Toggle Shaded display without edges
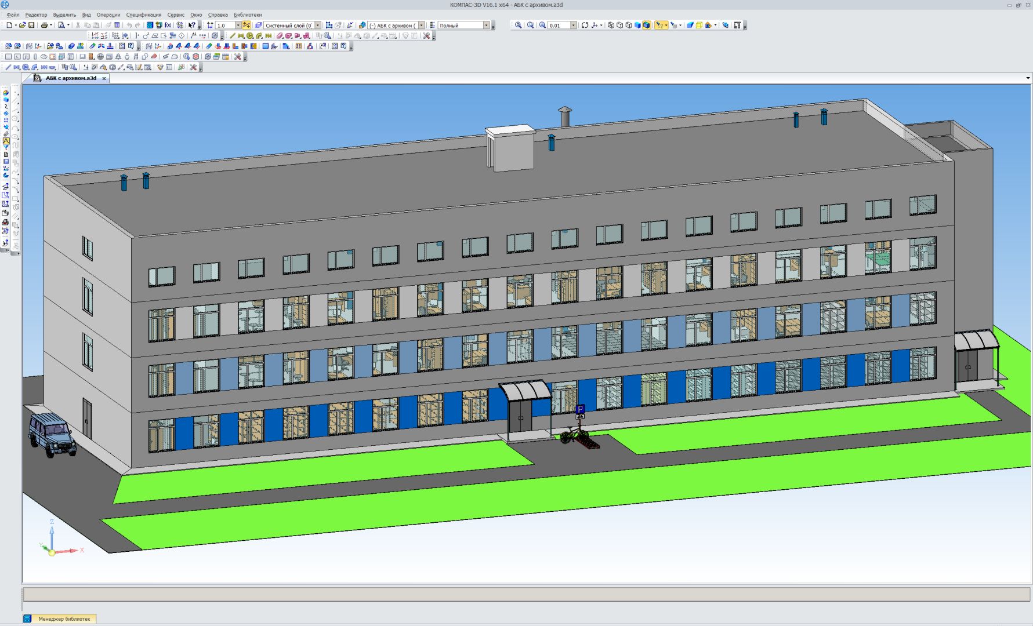Image resolution: width=1033 pixels, height=626 pixels. (637, 26)
